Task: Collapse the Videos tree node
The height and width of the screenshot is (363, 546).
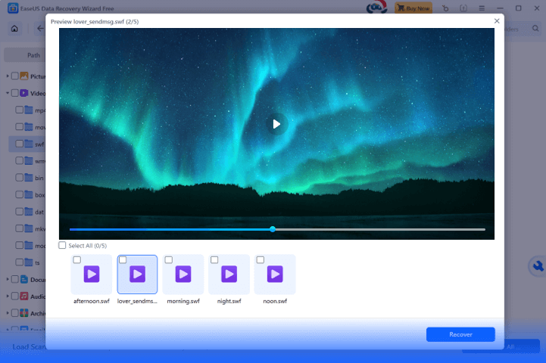Action: (8, 93)
